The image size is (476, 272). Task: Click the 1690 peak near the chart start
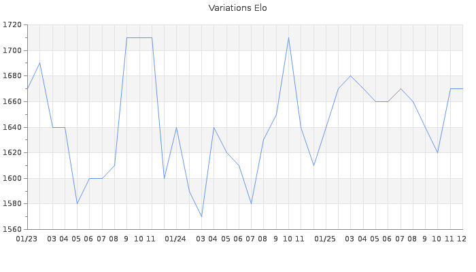click(x=39, y=63)
